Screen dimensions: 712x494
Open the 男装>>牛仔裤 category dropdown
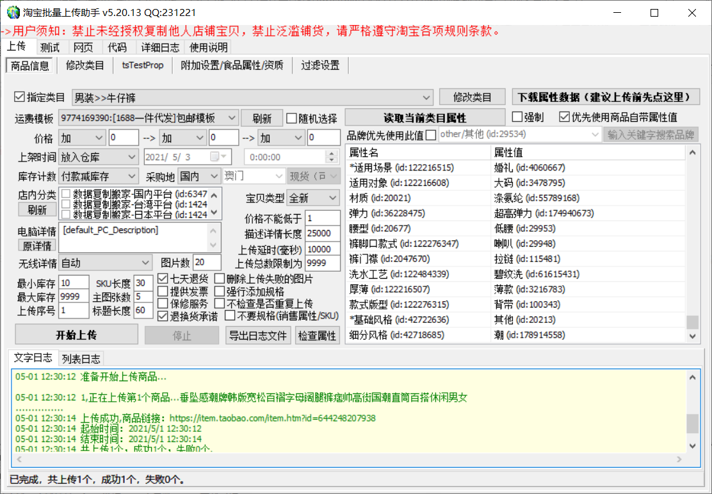click(252, 97)
